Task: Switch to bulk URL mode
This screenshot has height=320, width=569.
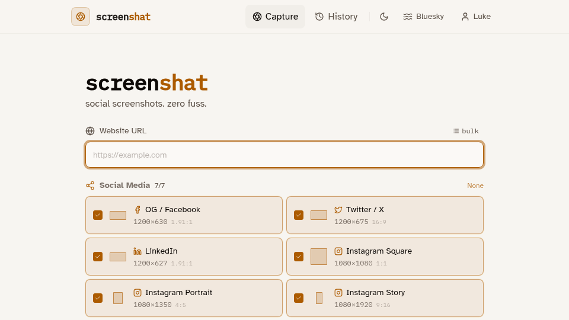Action: coord(466,131)
